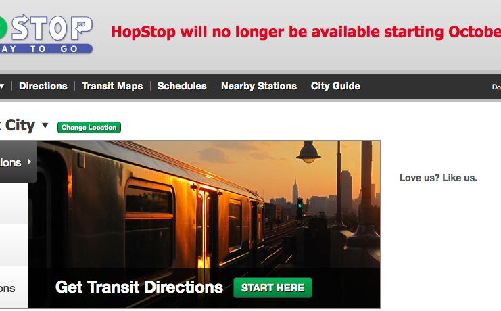Select the bottom left sidebar tab
501x311 pixels.
(14, 287)
